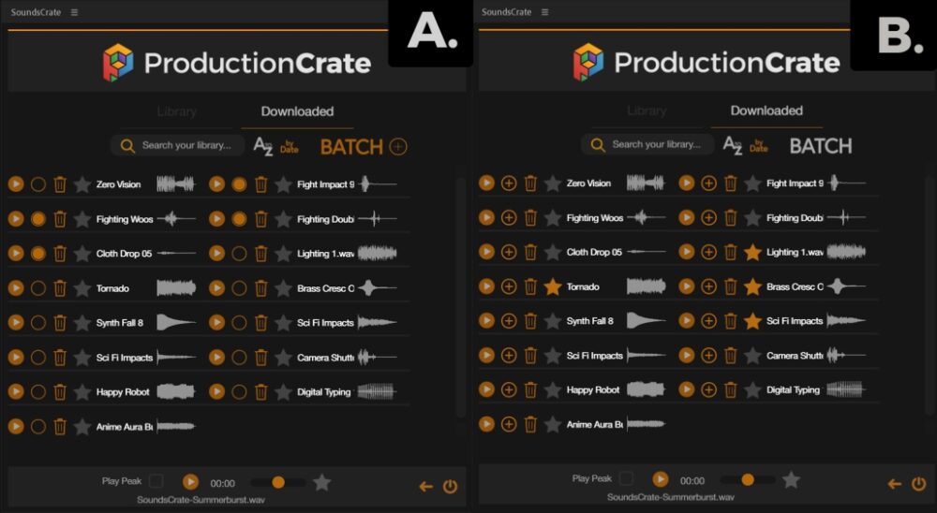
Task: Toggle the Play Peak checkbox in panel B
Action: coord(626,478)
